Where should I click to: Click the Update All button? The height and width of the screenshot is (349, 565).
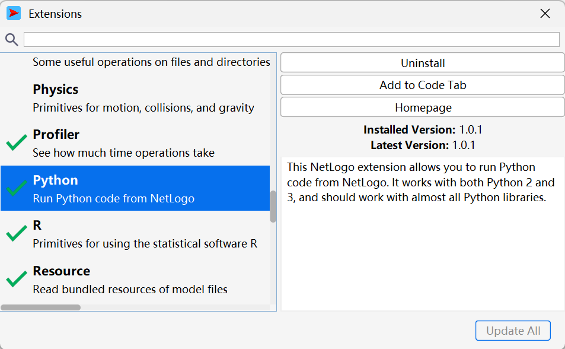pos(513,331)
